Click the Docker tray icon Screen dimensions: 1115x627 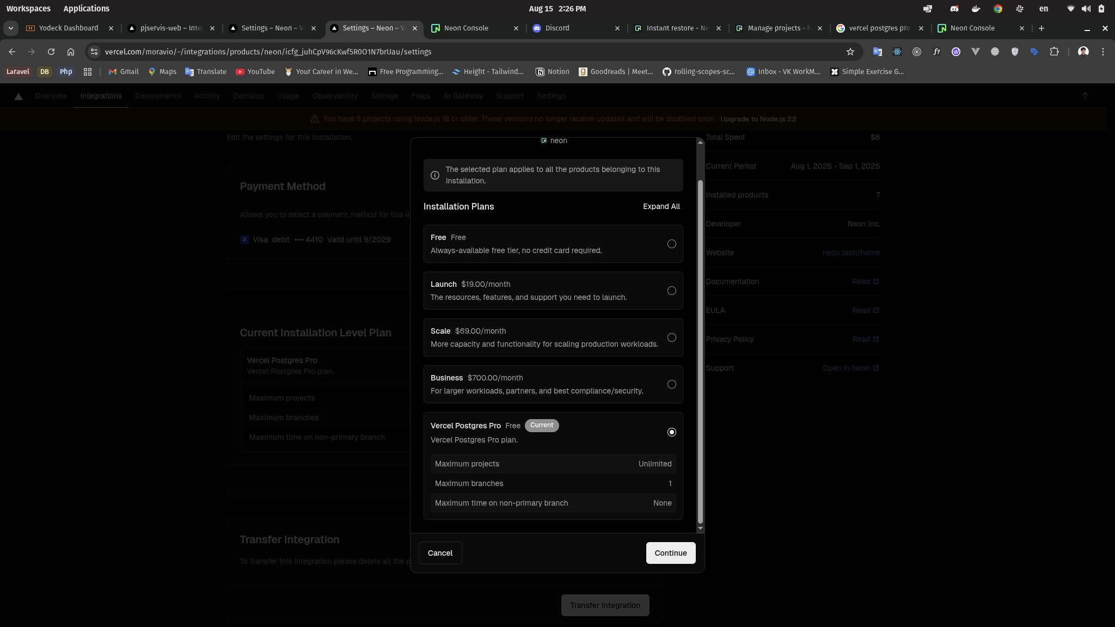click(x=976, y=9)
